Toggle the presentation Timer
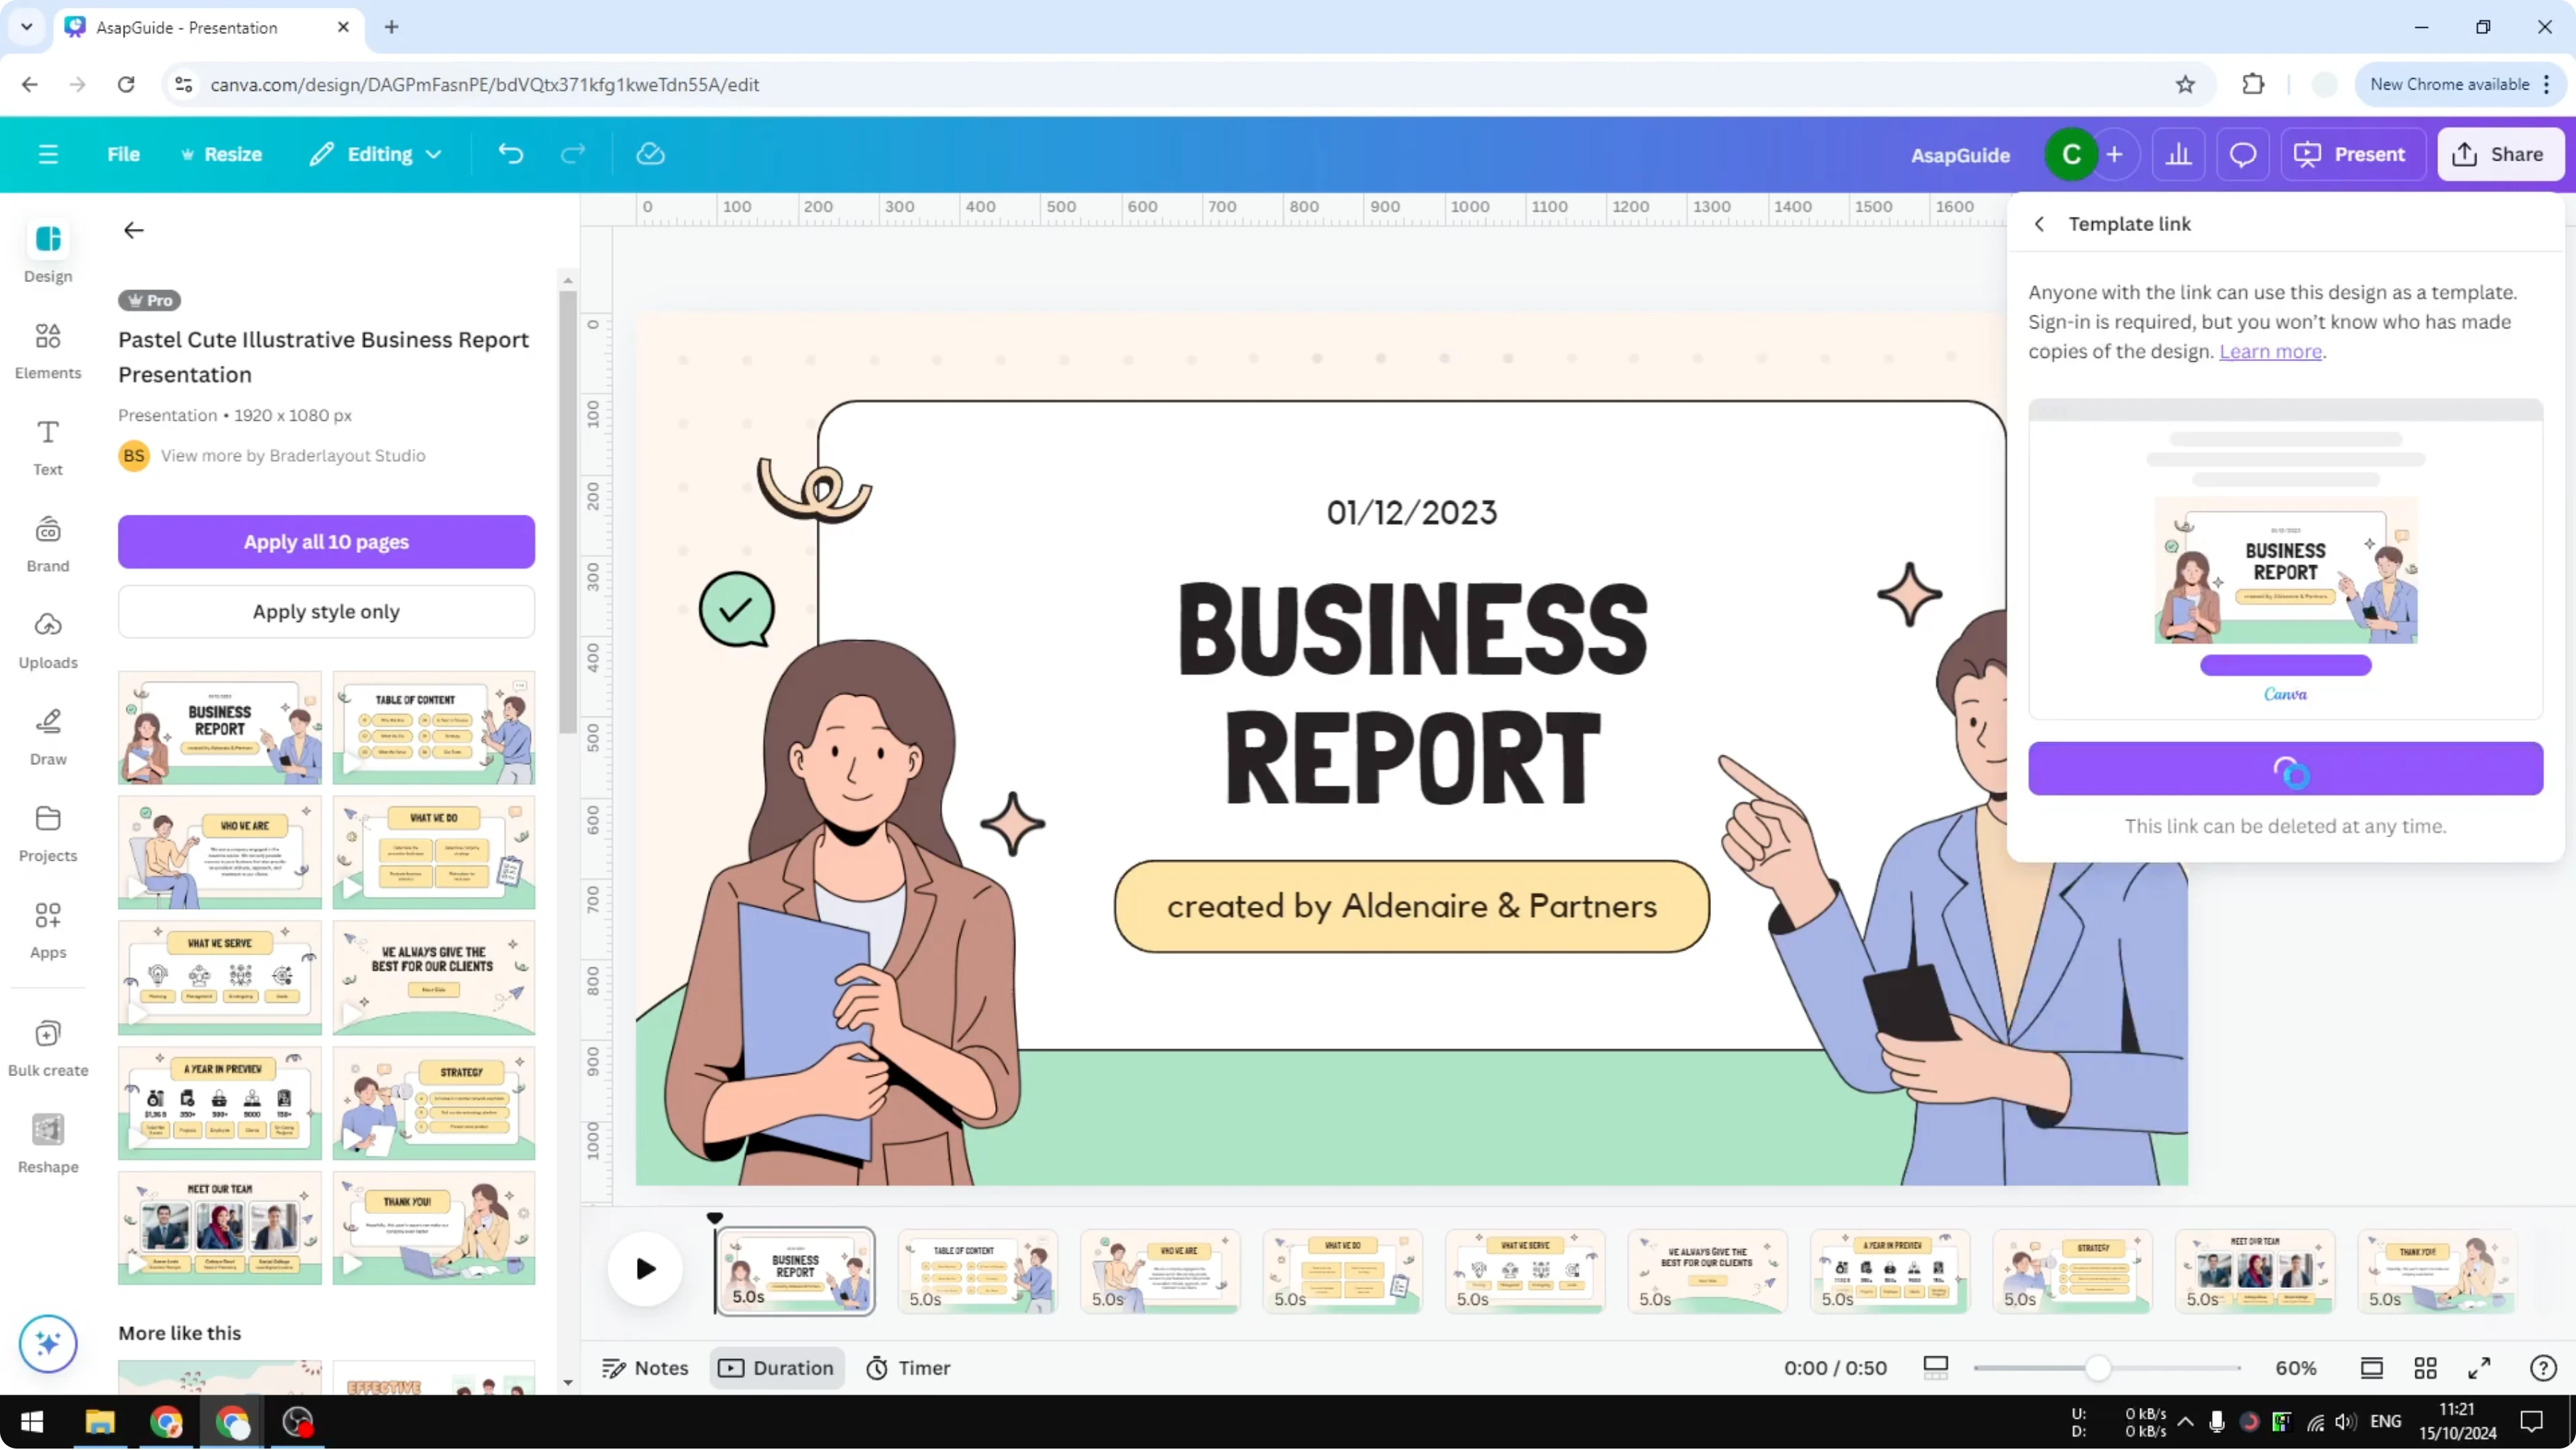2576x1450 pixels. [x=908, y=1367]
